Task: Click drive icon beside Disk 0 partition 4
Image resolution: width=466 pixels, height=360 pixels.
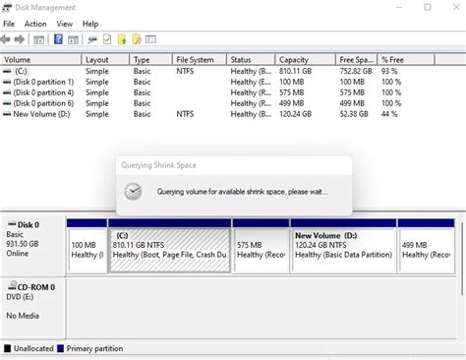Action: 7,92
